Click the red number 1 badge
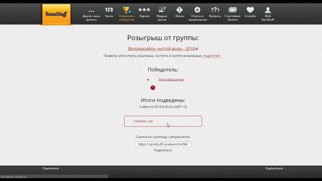 [153, 87]
